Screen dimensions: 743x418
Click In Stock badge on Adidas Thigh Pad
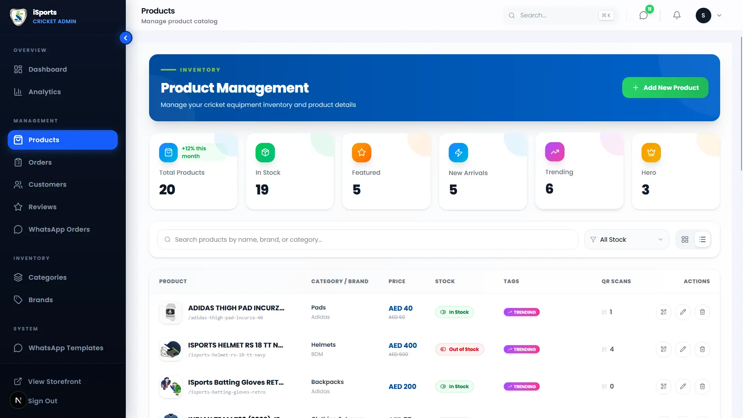[x=455, y=312]
